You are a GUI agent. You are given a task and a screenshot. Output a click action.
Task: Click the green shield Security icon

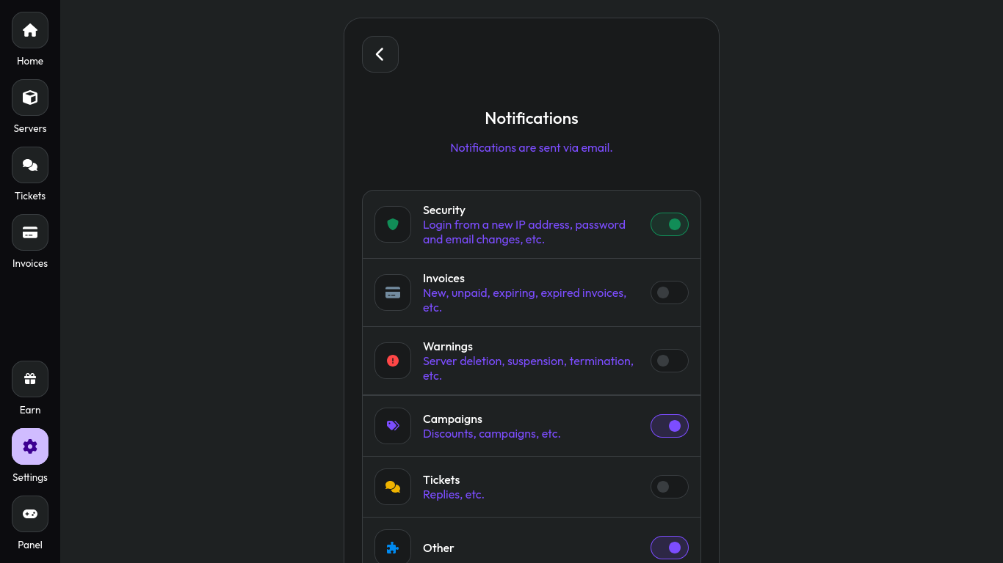393,224
